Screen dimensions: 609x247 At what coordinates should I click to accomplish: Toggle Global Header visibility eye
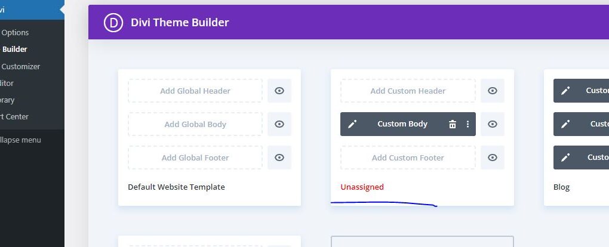click(x=279, y=91)
